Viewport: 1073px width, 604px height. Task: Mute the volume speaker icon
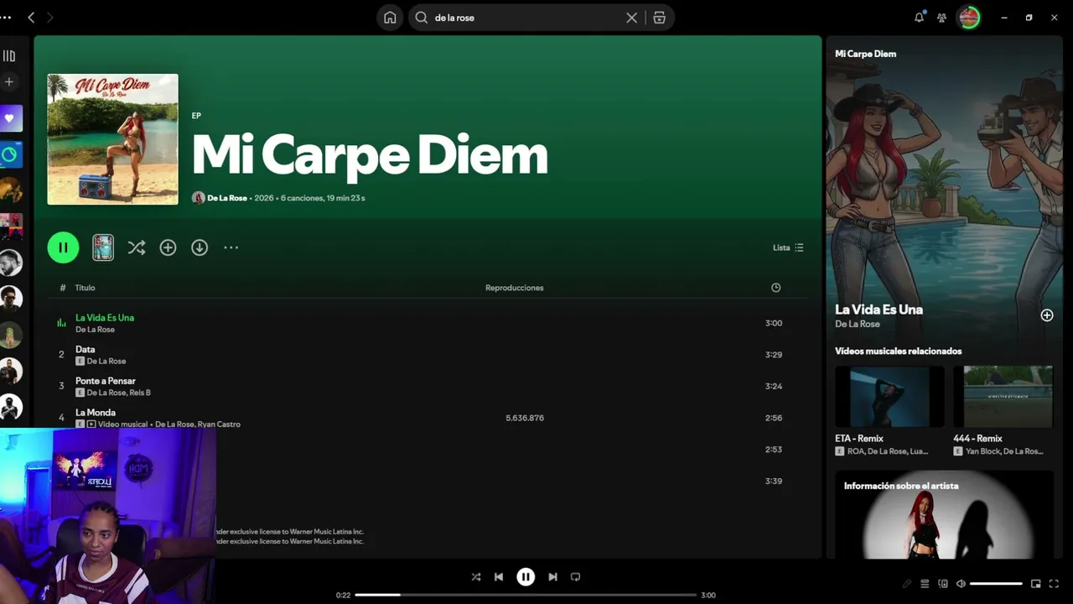962,584
